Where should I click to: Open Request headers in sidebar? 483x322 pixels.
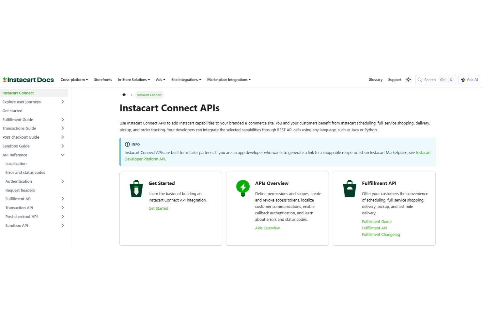20,190
